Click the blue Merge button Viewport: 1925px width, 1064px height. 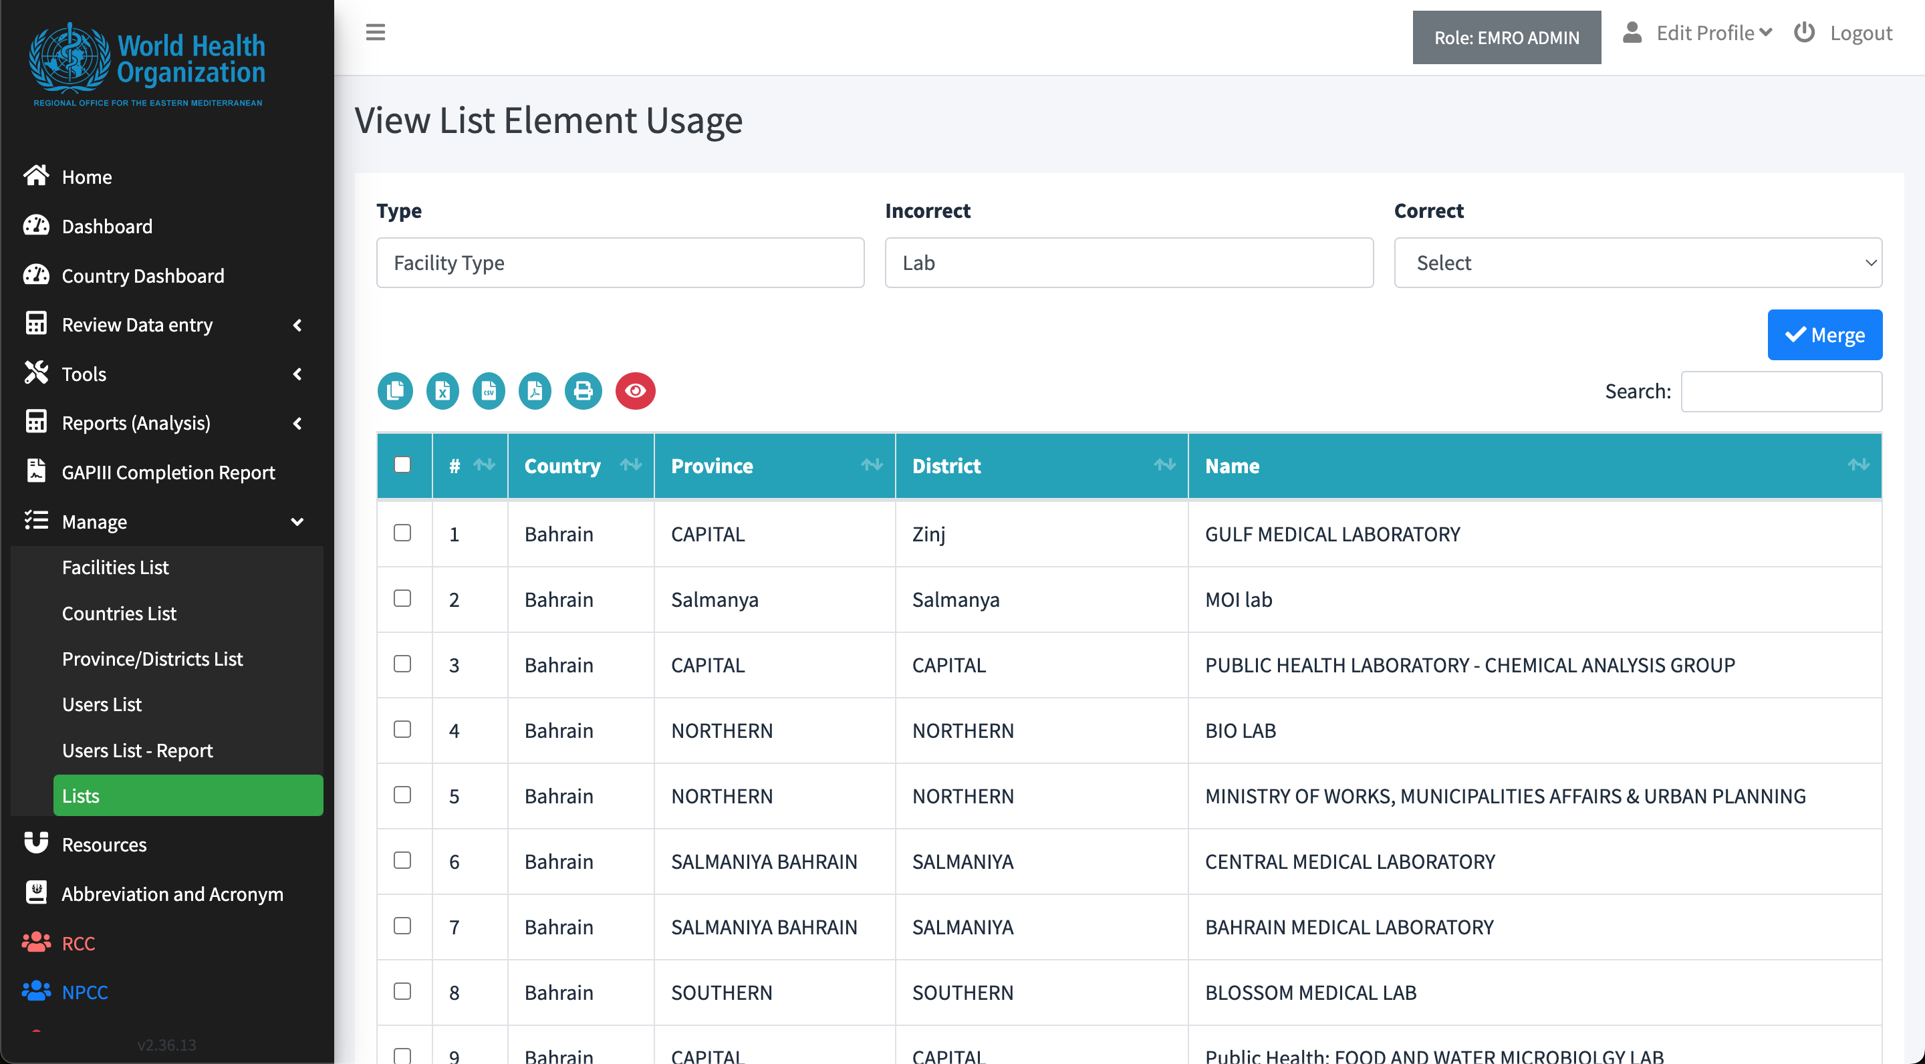1824,335
